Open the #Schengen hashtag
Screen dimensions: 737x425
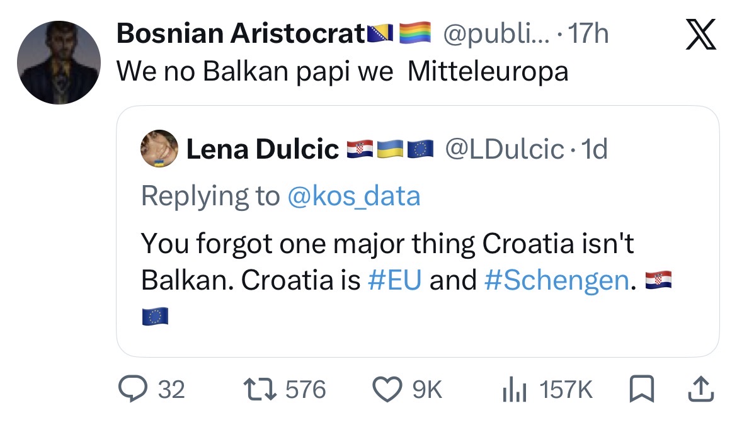click(556, 281)
